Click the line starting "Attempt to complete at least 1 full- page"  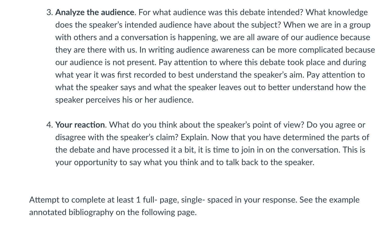pos(194,200)
